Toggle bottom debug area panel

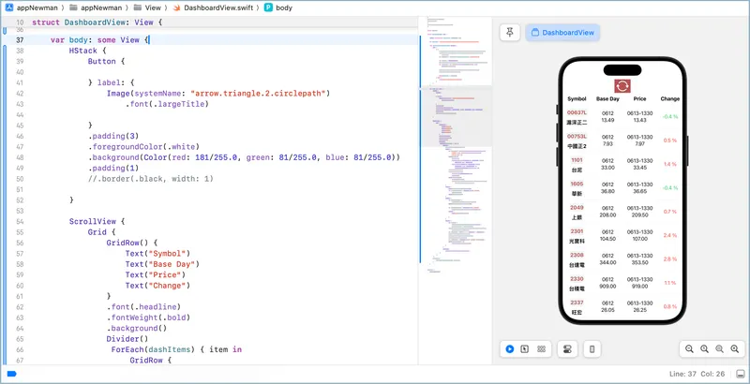[741, 374]
